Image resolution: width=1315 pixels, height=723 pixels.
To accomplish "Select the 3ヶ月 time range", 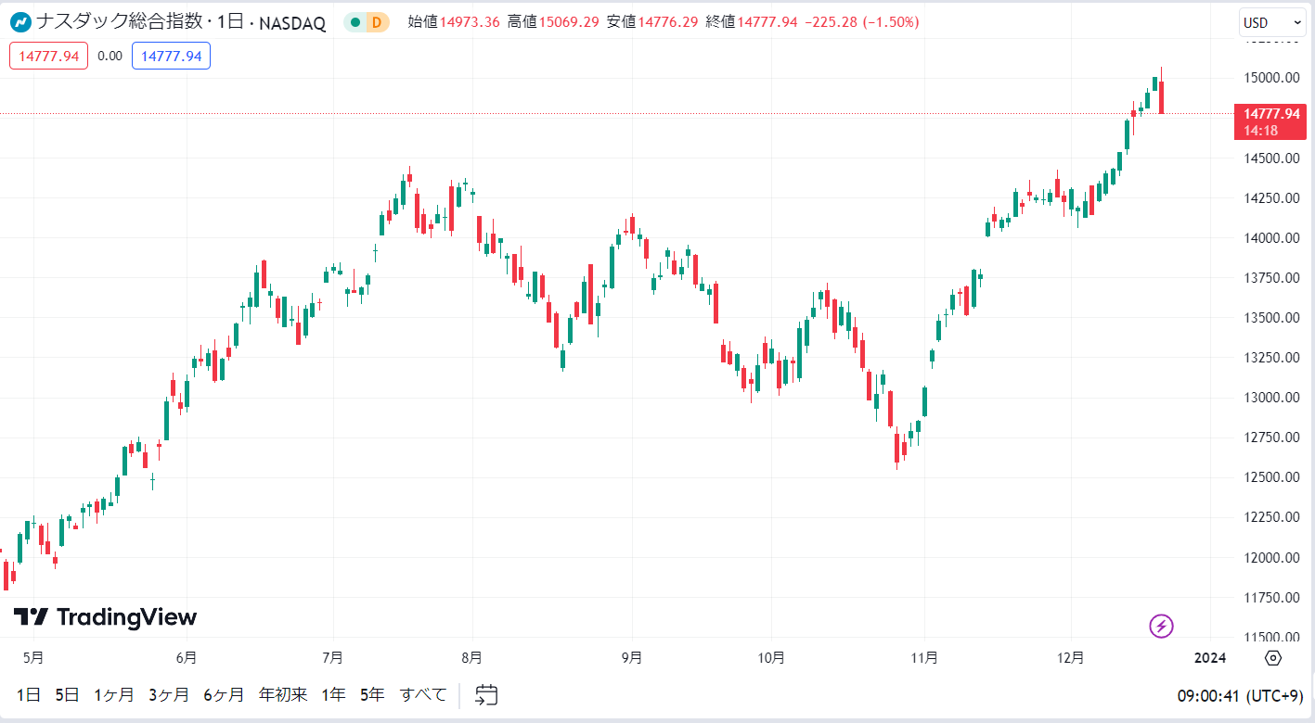I will point(169,694).
